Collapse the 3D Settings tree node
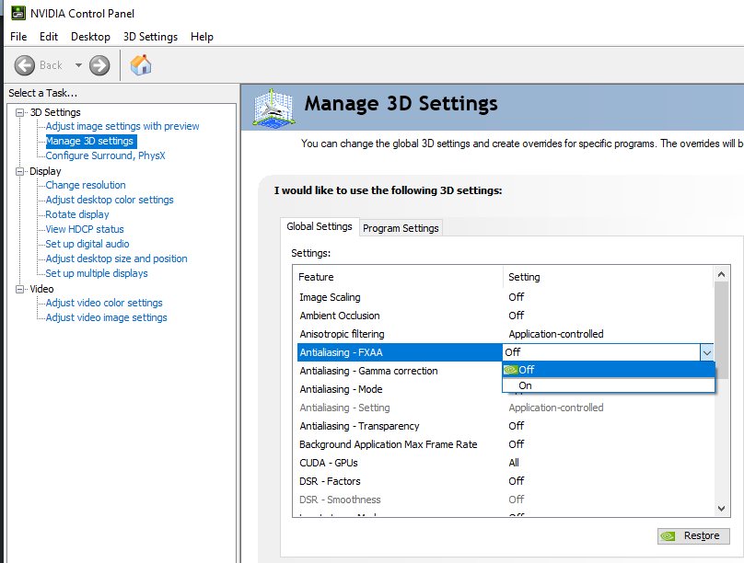This screenshot has width=744, height=563. click(20, 113)
